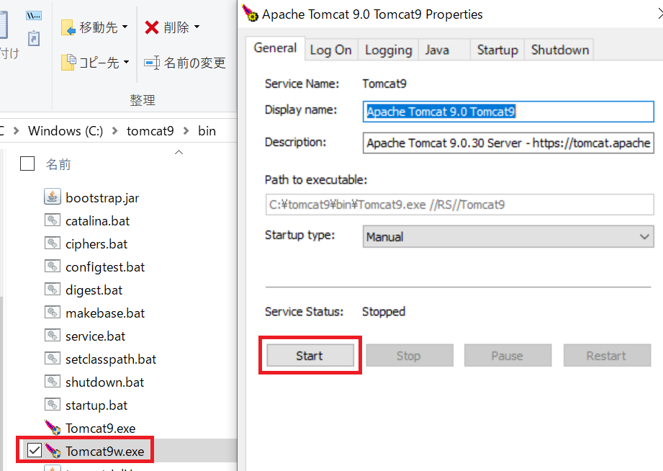663x471 pixels.
Task: Select the startup.bat file name
Action: [x=96, y=405]
